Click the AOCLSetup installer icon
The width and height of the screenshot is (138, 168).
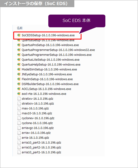19,89
